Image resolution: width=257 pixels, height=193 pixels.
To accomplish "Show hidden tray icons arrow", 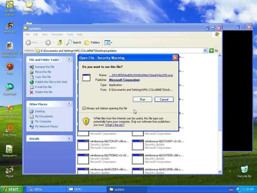I will tap(238, 189).
